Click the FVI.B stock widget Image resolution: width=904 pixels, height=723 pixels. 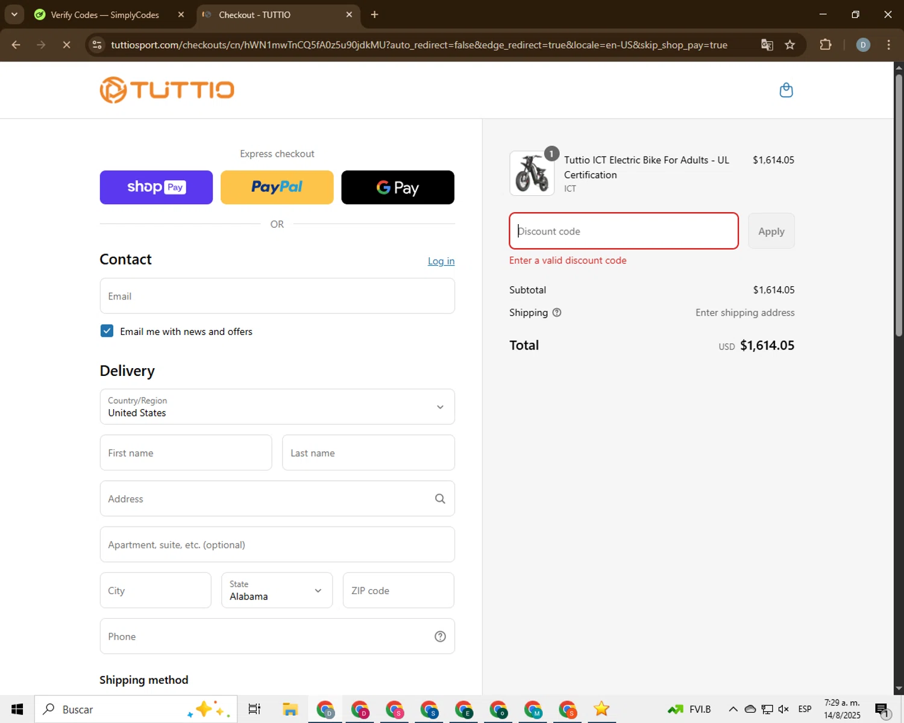click(689, 709)
